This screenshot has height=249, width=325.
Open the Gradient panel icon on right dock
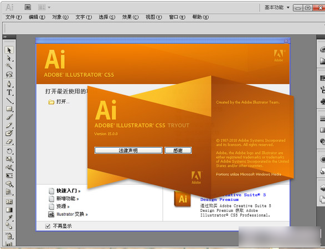click(322, 130)
